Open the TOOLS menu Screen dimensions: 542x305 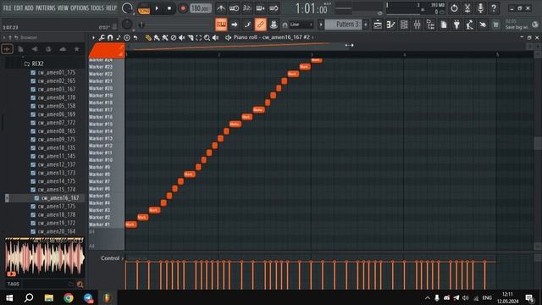[97, 8]
